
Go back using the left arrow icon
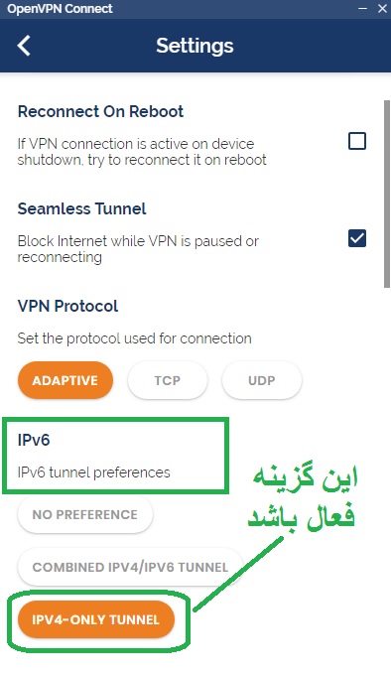tap(24, 46)
